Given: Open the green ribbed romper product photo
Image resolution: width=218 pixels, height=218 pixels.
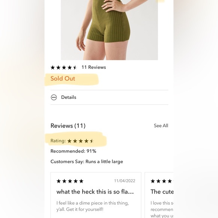Looking at the screenshot, I should [109, 30].
